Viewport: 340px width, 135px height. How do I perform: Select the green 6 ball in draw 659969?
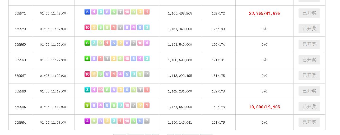click(87, 43)
